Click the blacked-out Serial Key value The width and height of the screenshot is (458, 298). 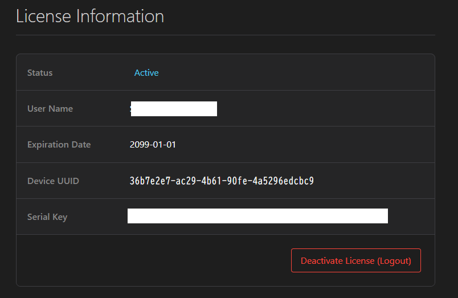pos(257,216)
